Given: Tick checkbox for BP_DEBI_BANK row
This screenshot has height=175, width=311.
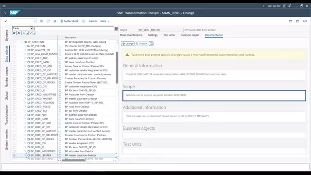Looking at the screenshot, I should (x=14, y=119).
